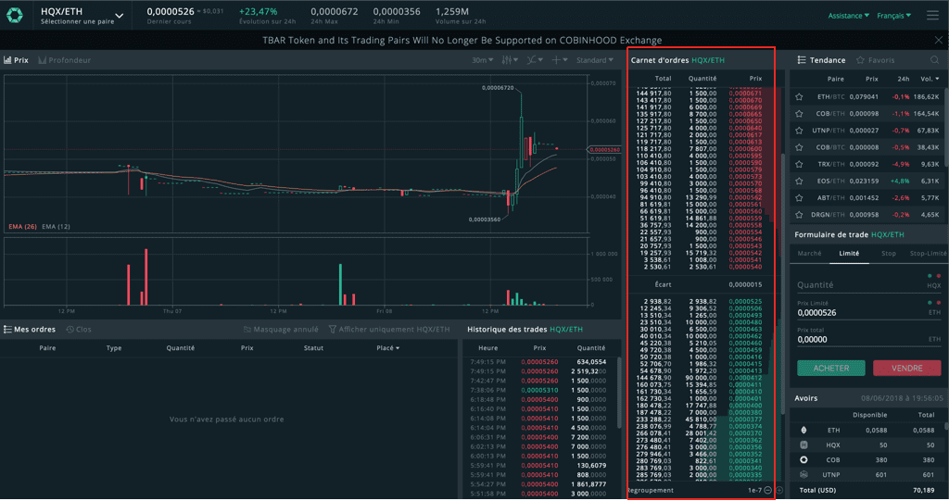Click the UTNP coin icon in Avoirs
The height and width of the screenshot is (501, 949).
tap(803, 475)
